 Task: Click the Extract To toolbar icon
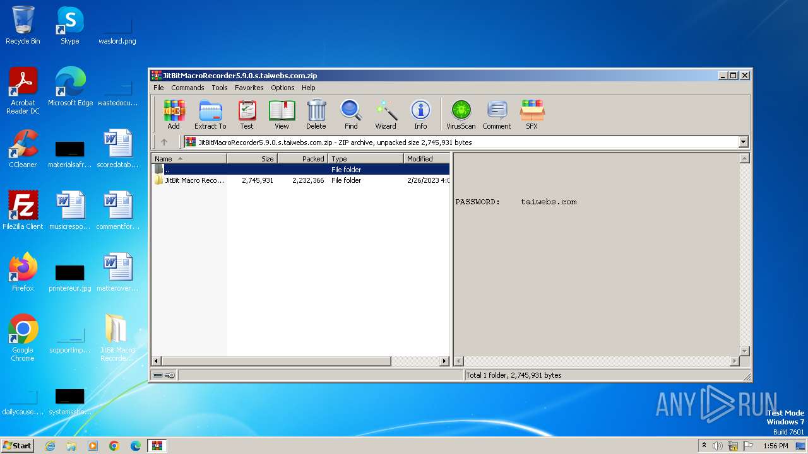tap(210, 114)
